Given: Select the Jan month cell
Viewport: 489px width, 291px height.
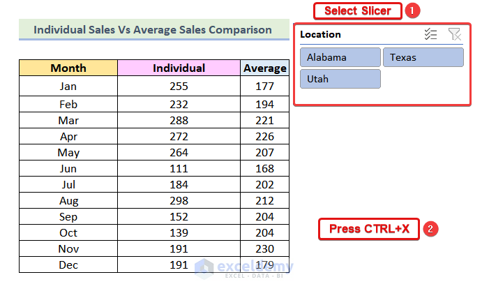Looking at the screenshot, I should coord(68,86).
